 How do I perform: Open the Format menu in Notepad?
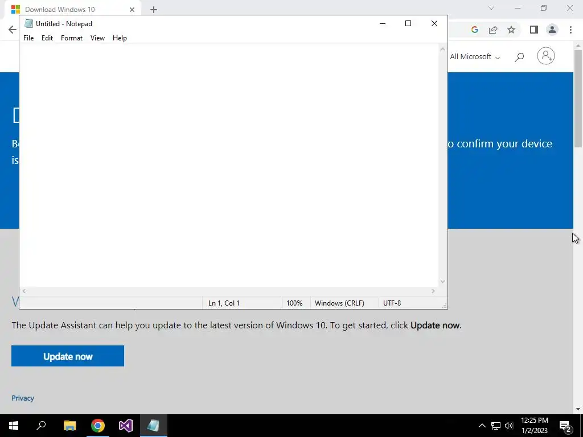pyautogui.click(x=71, y=38)
